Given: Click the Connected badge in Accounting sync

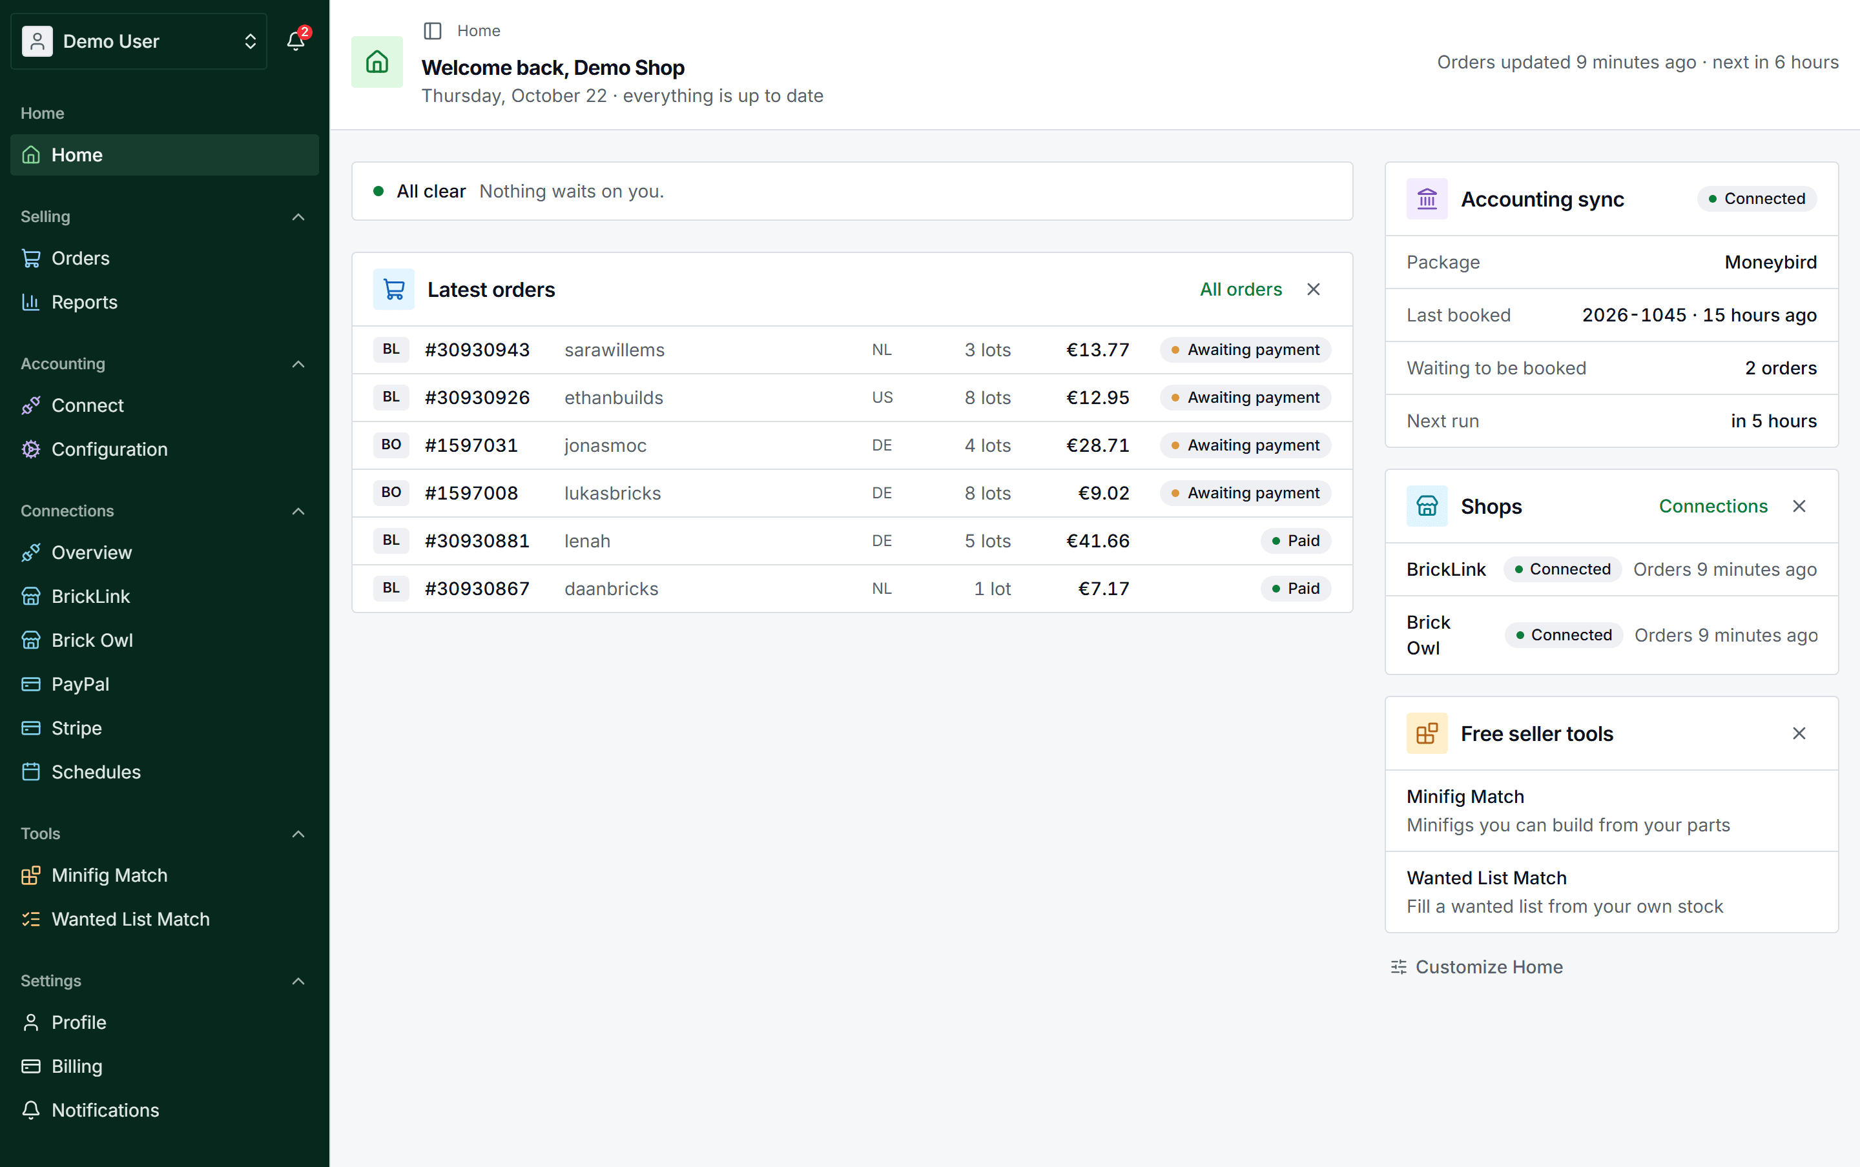Looking at the screenshot, I should click(x=1757, y=199).
